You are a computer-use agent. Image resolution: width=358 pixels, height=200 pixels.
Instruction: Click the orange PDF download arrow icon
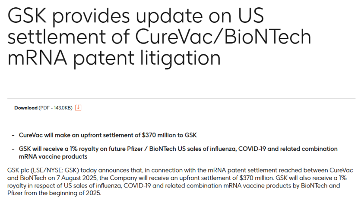click(78, 107)
